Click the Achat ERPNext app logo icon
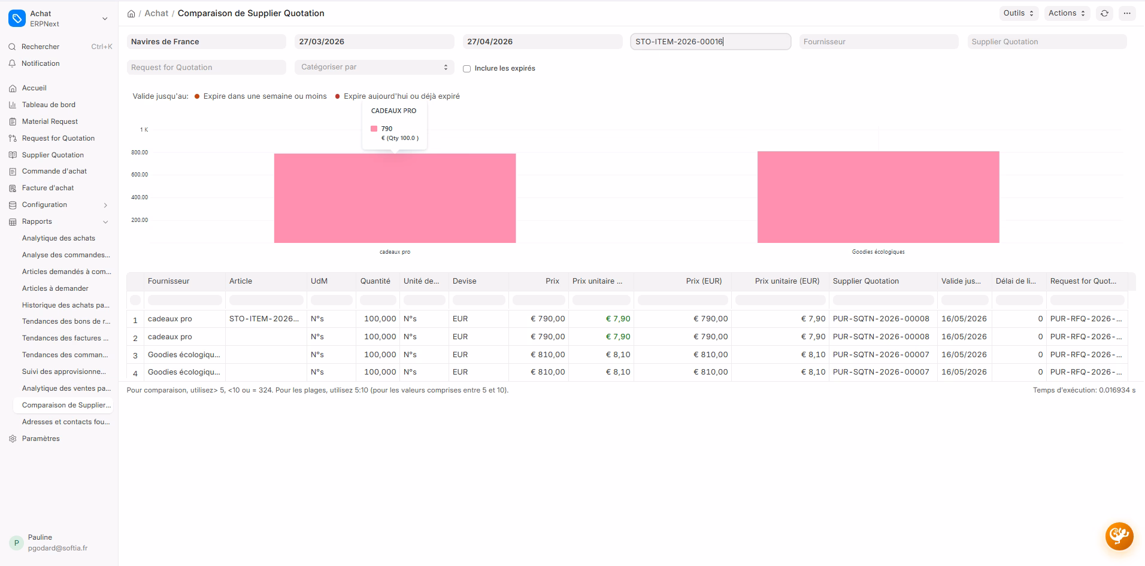 [17, 19]
